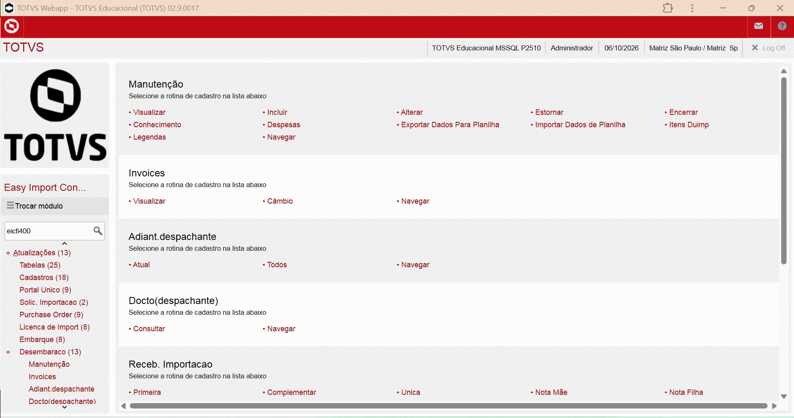Click Consultar under Docto(despachante)
This screenshot has height=418, width=794.
149,329
